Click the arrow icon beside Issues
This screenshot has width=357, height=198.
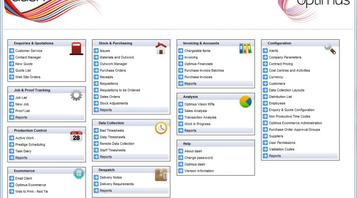[x=96, y=50]
